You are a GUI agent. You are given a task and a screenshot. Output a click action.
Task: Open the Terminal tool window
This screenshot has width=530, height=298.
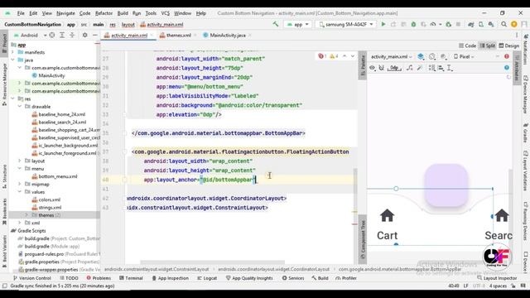point(131,278)
